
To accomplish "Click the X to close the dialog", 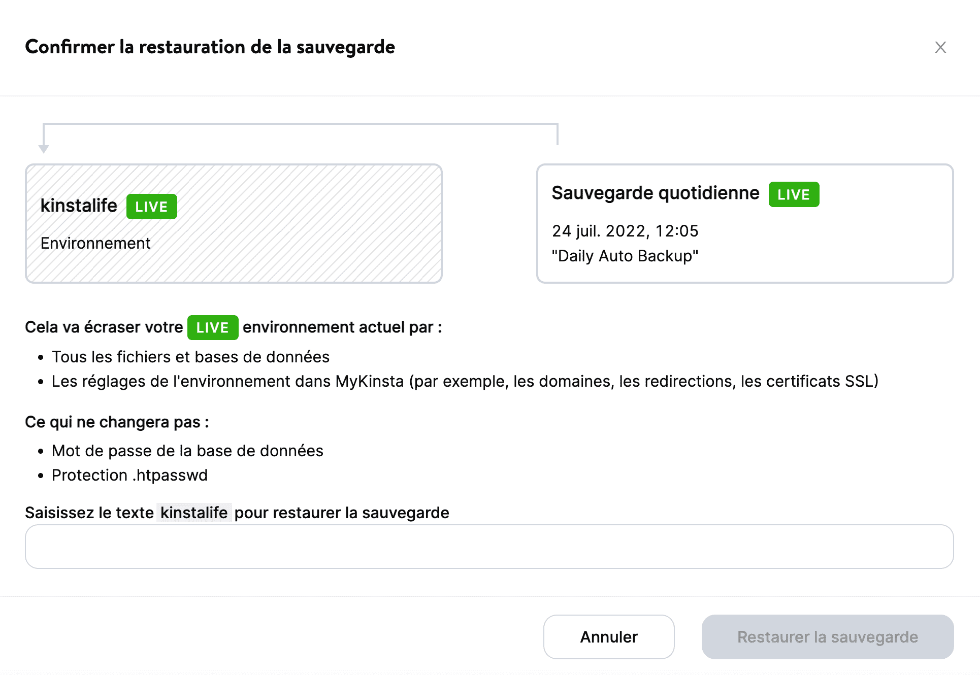I will (940, 47).
